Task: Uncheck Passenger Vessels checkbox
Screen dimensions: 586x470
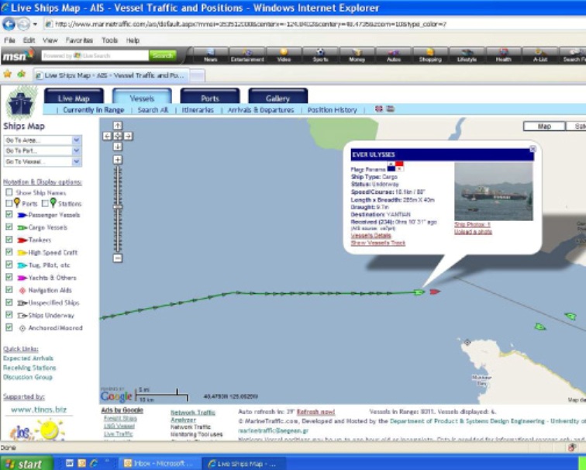Action: click(9, 215)
